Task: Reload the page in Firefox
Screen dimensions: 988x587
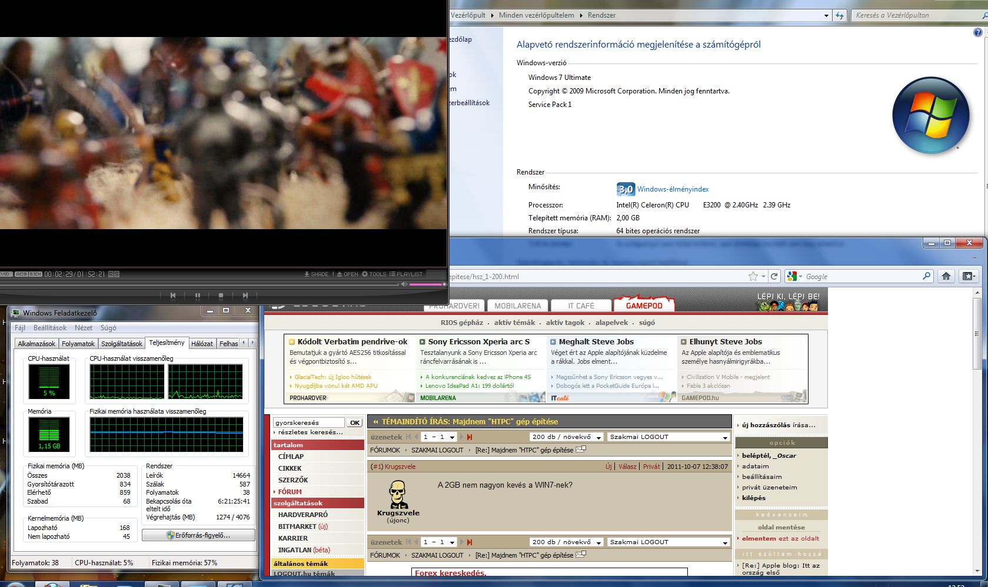Action: [774, 276]
